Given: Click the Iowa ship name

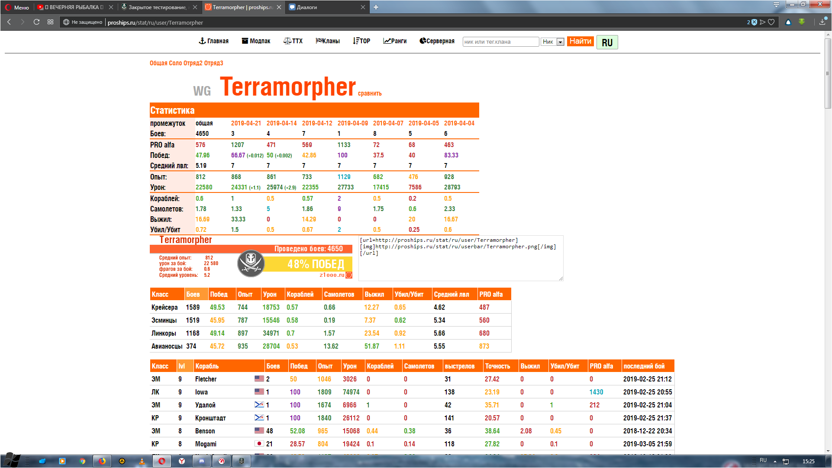Looking at the screenshot, I should [201, 392].
